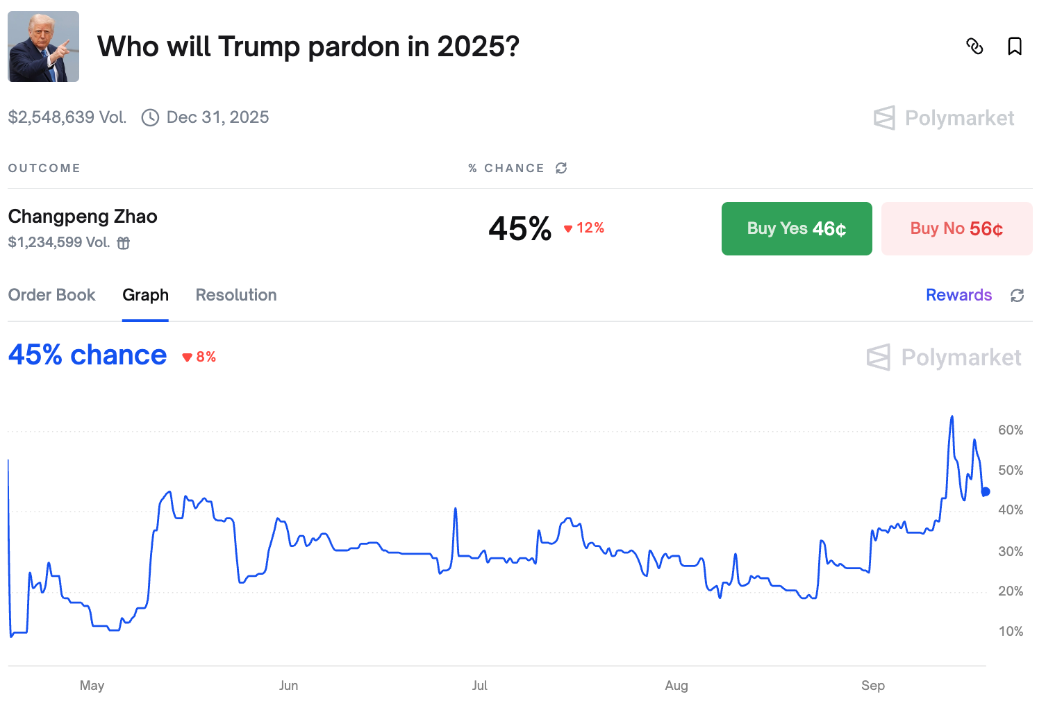The height and width of the screenshot is (708, 1046).
Task: Click the Polymarket watermark on the chart
Action: click(943, 357)
